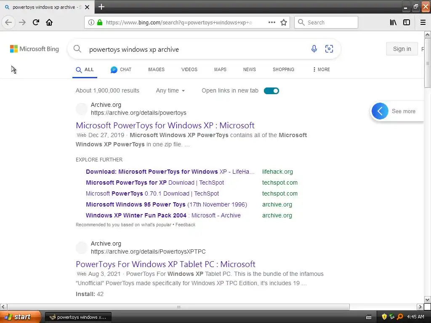This screenshot has height=323, width=431.
Task: Go back with the browser Back arrow
Action: pyautogui.click(x=8, y=22)
